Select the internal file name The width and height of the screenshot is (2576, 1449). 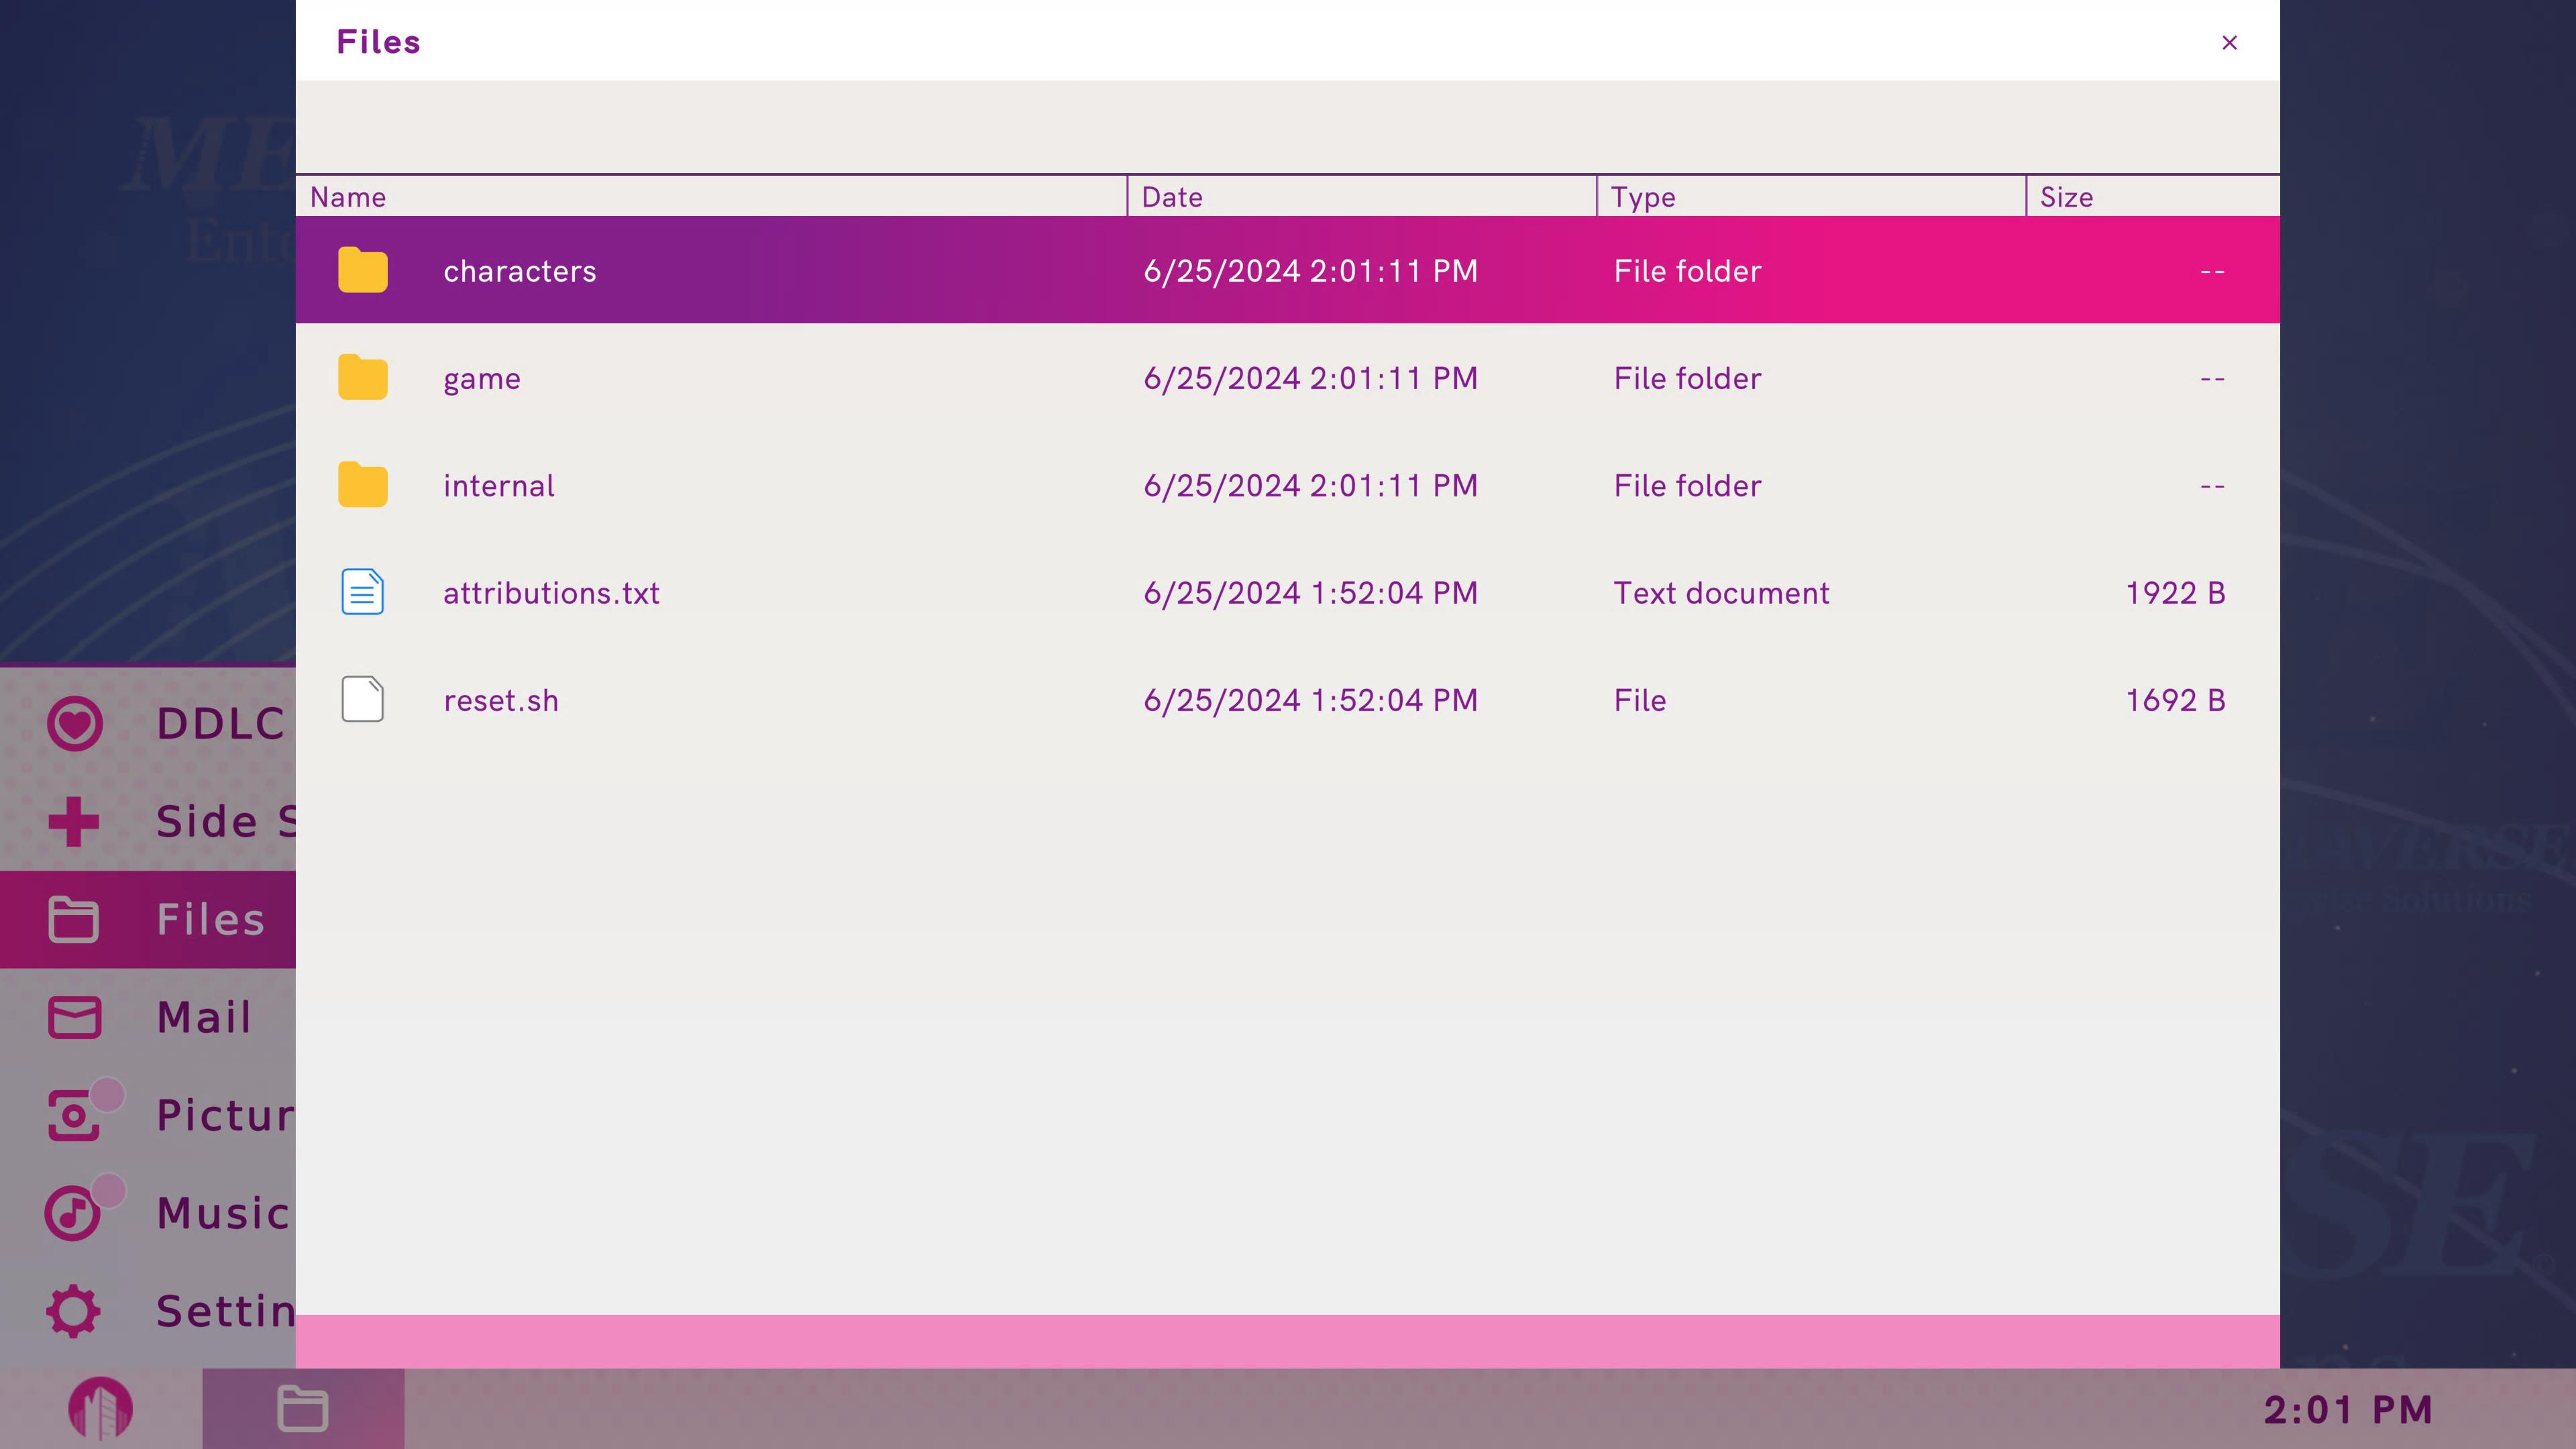[498, 485]
